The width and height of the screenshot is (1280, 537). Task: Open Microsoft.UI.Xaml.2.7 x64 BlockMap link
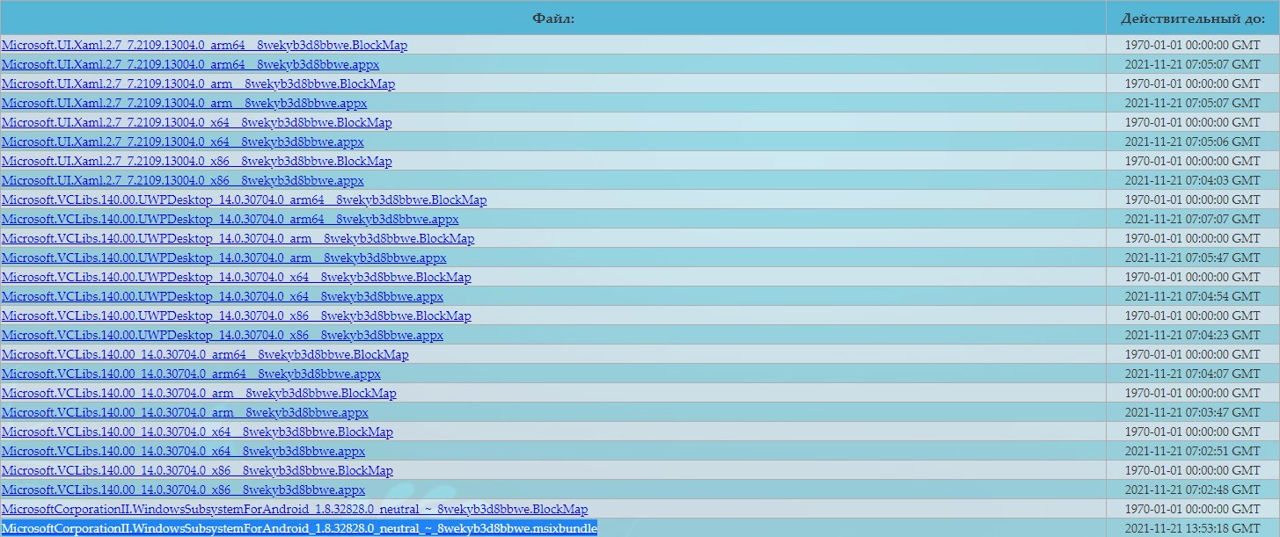197,122
